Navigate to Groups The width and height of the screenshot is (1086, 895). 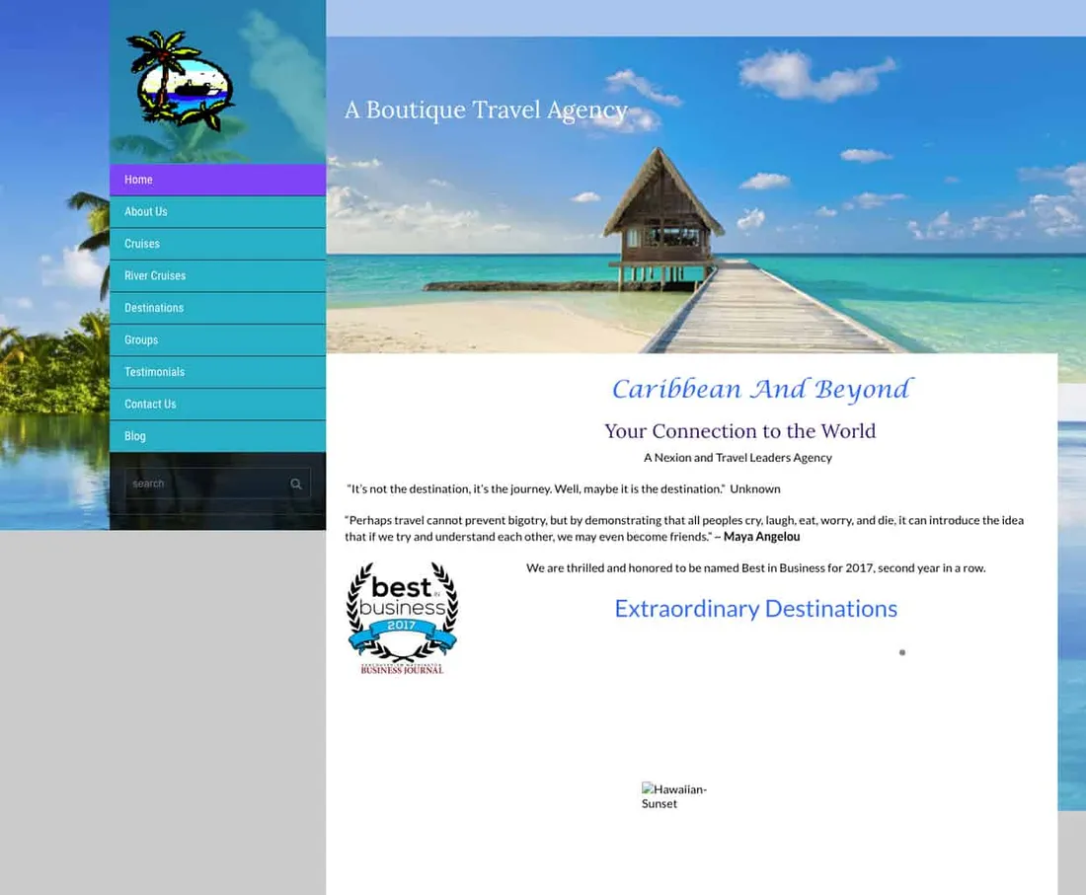[x=217, y=339]
